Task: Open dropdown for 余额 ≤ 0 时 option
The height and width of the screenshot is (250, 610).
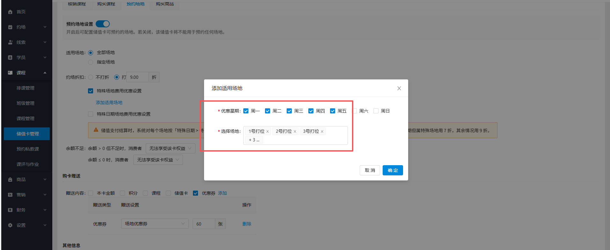Action: [158, 160]
